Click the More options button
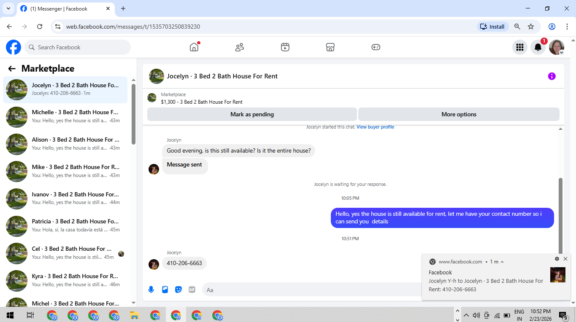 pyautogui.click(x=459, y=114)
